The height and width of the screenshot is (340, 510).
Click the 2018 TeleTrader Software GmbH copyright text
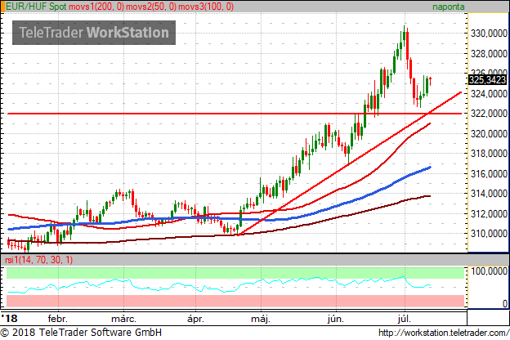pos(81,333)
